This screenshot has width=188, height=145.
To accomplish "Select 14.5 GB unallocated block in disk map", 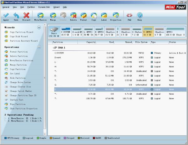I will (x=110, y=32).
